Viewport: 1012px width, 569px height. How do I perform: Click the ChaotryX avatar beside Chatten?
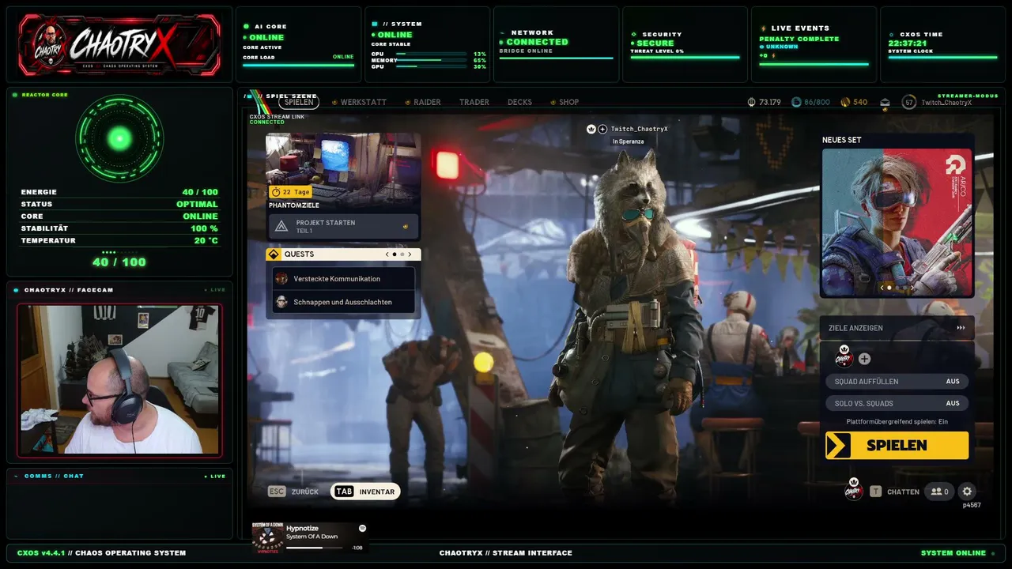click(x=854, y=491)
